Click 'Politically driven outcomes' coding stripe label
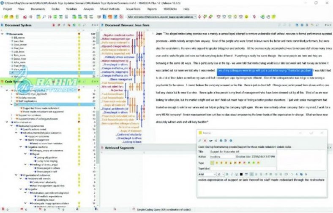333x213 pixels. 120,57
